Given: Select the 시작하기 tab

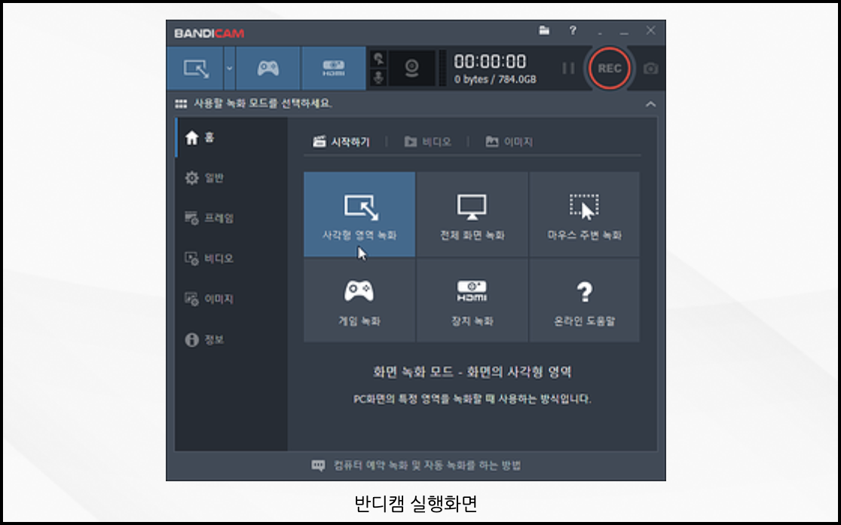Looking at the screenshot, I should 341,142.
